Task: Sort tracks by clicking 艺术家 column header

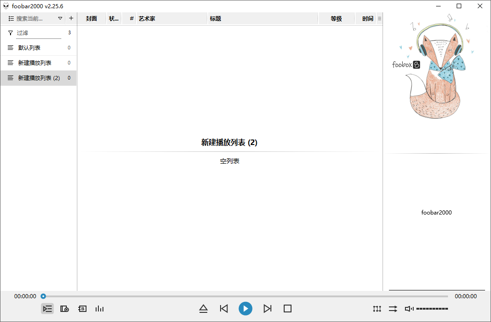Action: point(146,18)
